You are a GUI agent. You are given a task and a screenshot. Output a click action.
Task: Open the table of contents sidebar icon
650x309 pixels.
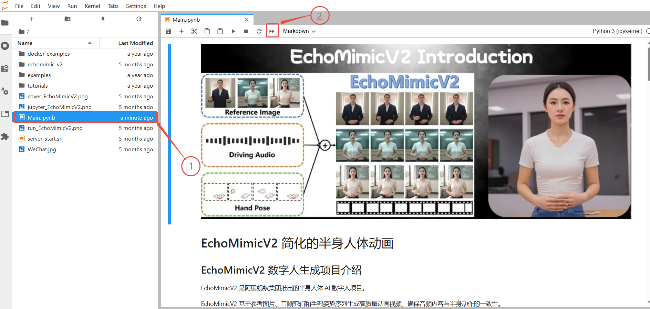point(5,68)
